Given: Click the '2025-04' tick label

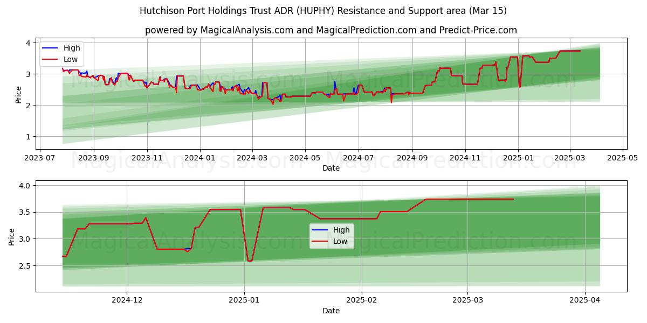Looking at the screenshot, I should pos(585,301).
